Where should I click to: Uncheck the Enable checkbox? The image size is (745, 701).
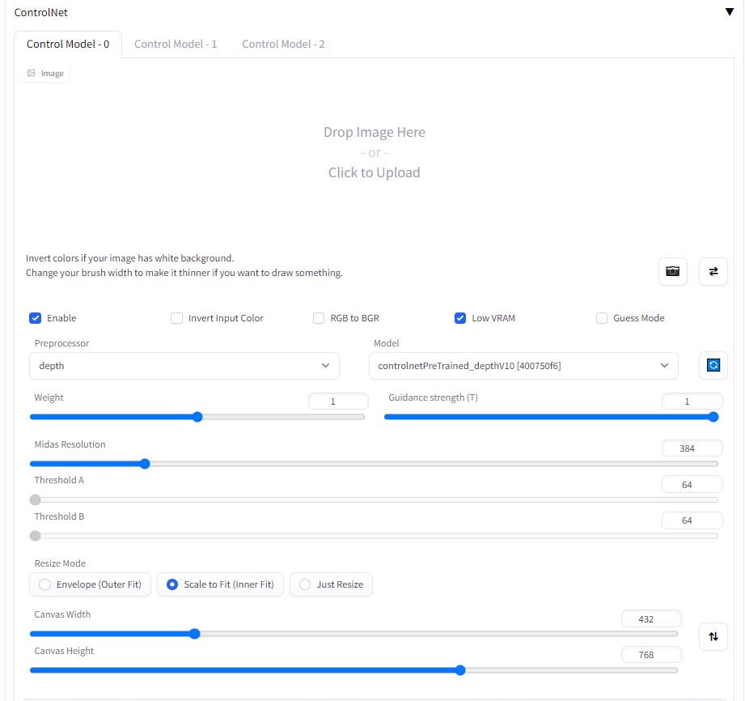(35, 317)
